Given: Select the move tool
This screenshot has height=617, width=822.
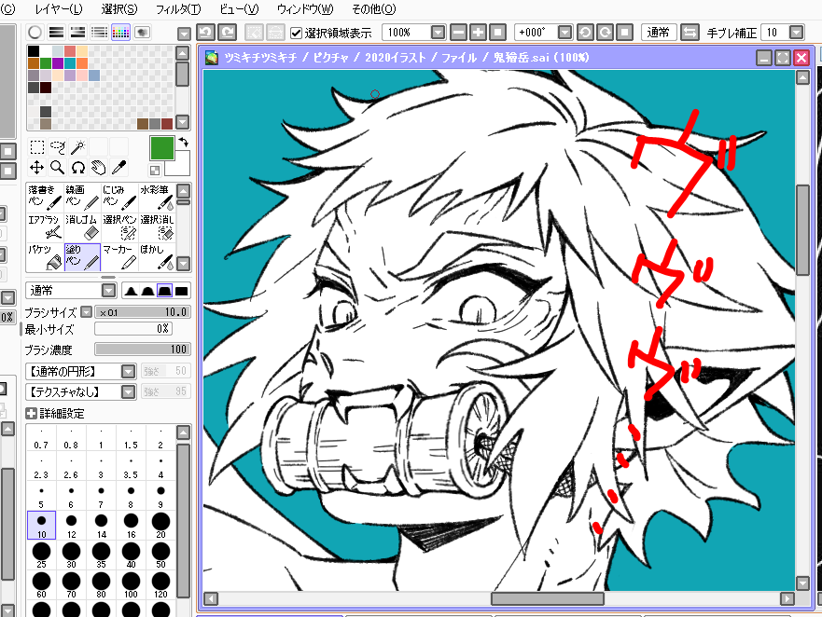Looking at the screenshot, I should [36, 167].
